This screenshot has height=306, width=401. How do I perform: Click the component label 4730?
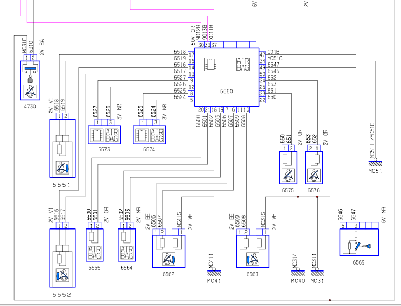point(30,106)
